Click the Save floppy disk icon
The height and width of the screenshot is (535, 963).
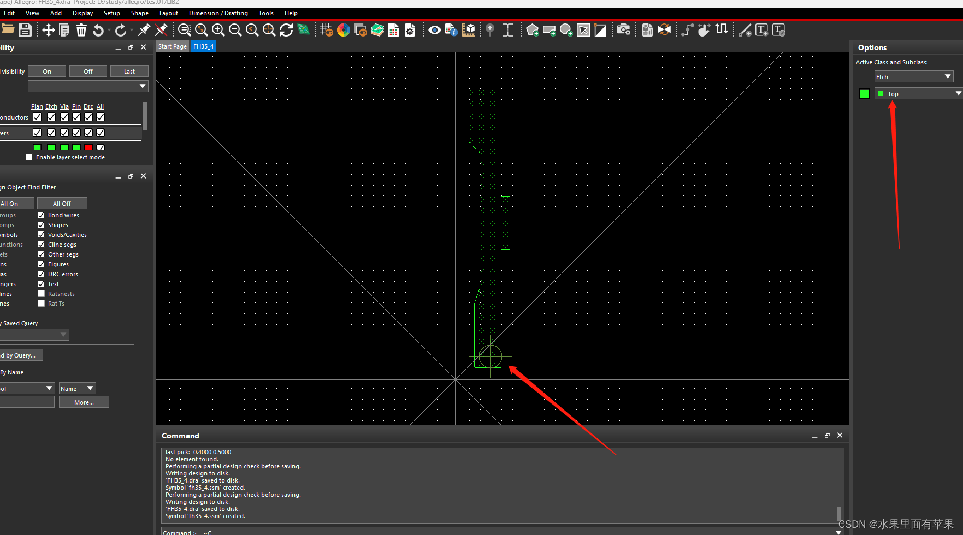click(25, 30)
